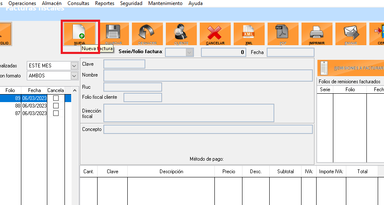Toggle Cancela checkbox for folio 88
Screen dimensions: 384x205
coord(56,106)
